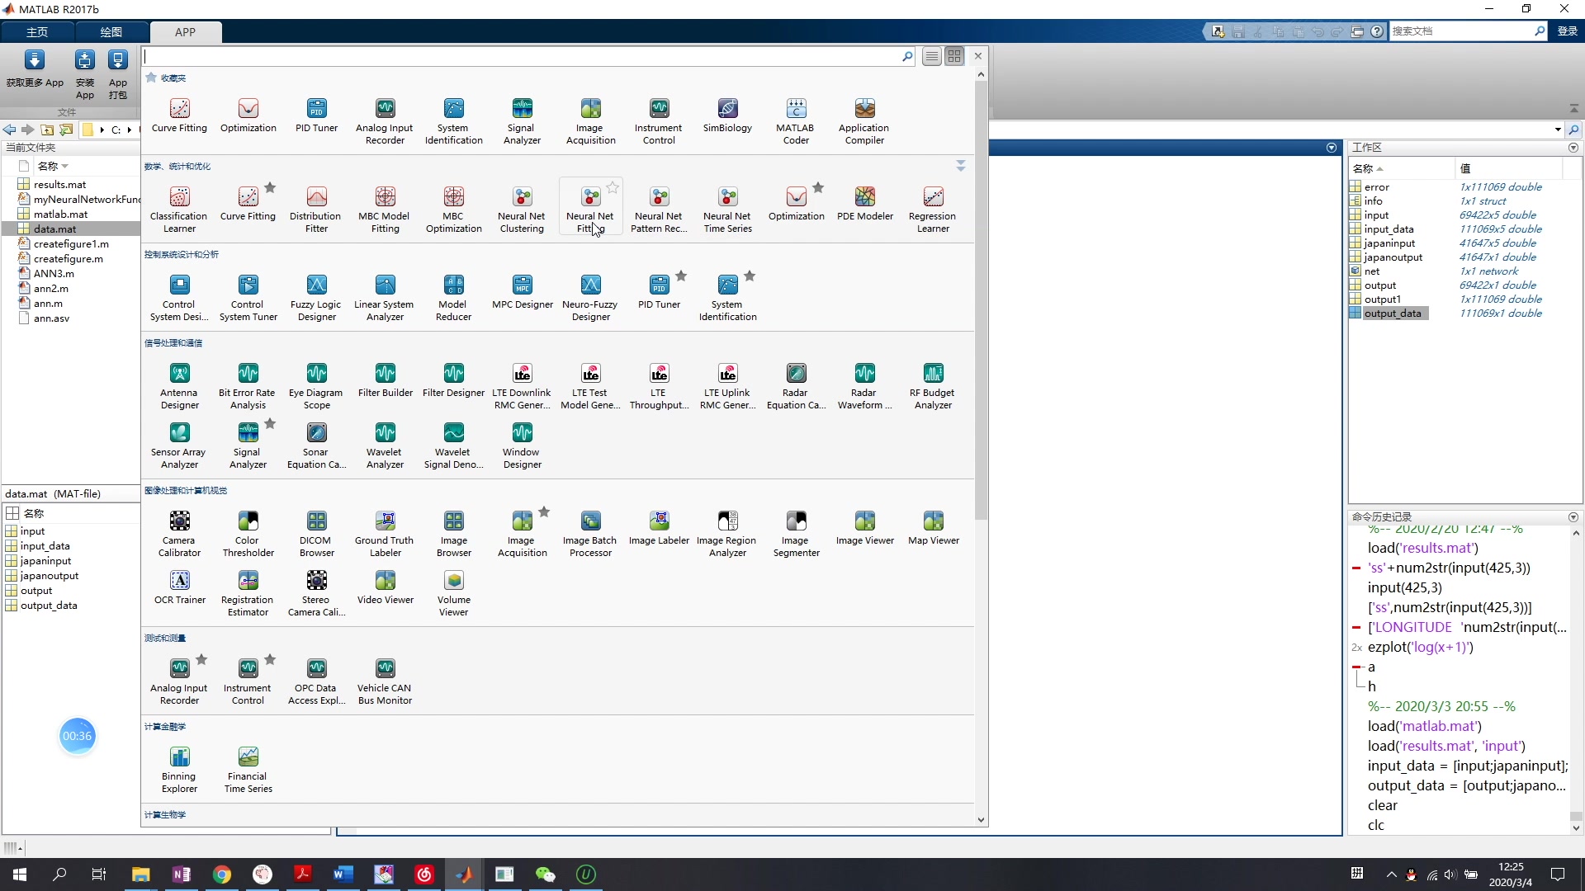This screenshot has height=891, width=1585.
Task: Switch app gallery to grid view
Action: point(954,56)
